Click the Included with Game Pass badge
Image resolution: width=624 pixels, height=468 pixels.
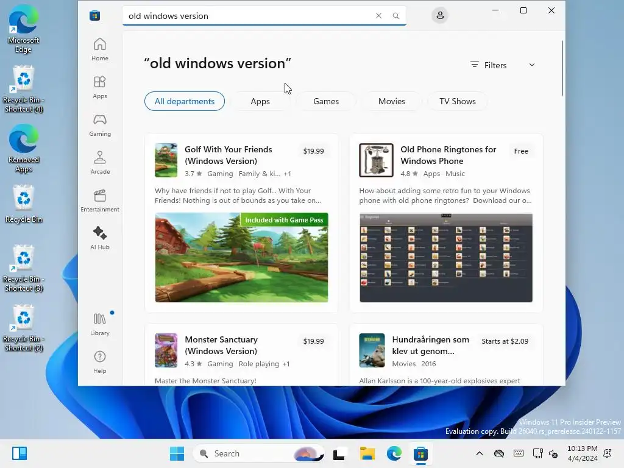point(284,219)
